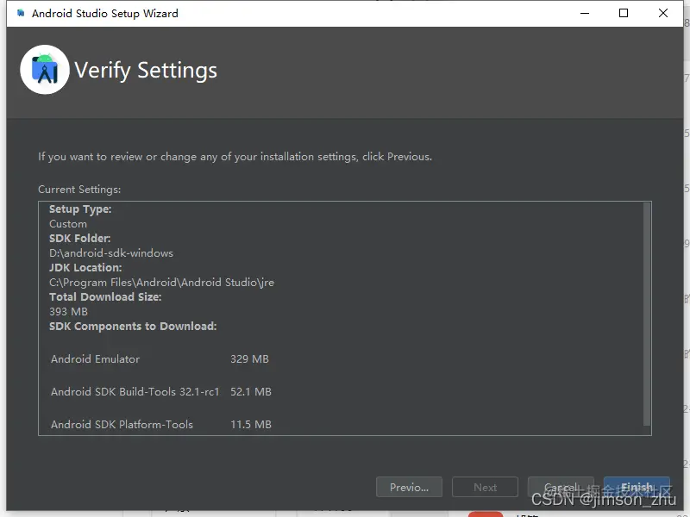Screen dimensions: 690x517
Task: Select the Android SDK Platform-Tools row
Action: pos(161,424)
